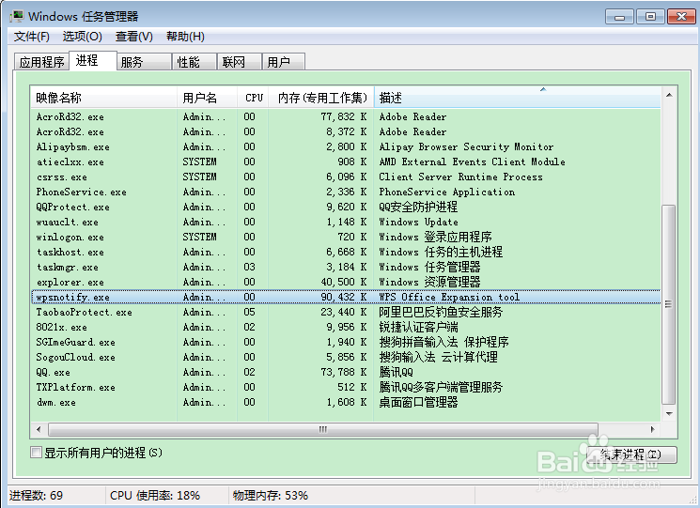The image size is (700, 508).
Task: Sort by CPU column header
Action: [253, 98]
